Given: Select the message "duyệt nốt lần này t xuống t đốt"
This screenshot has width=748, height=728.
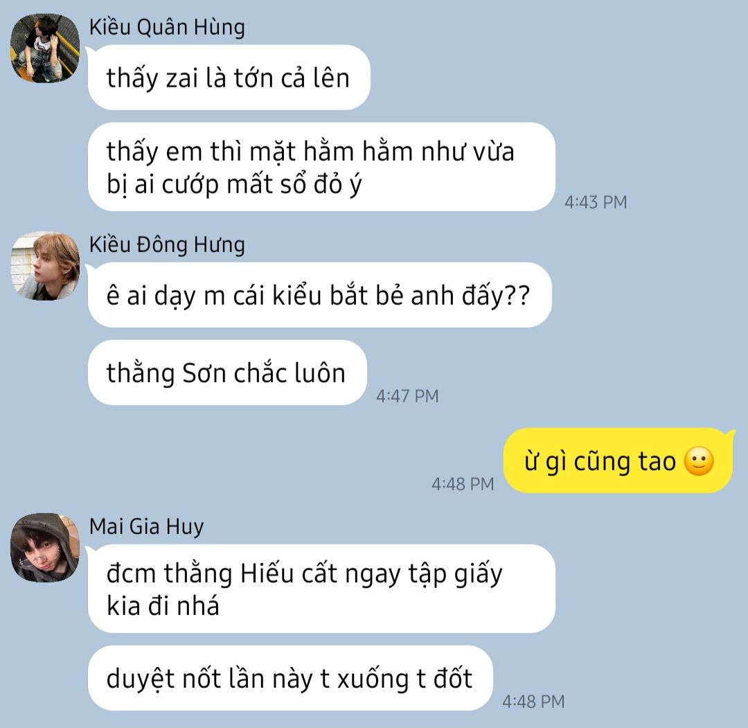Looking at the screenshot, I should click(290, 678).
